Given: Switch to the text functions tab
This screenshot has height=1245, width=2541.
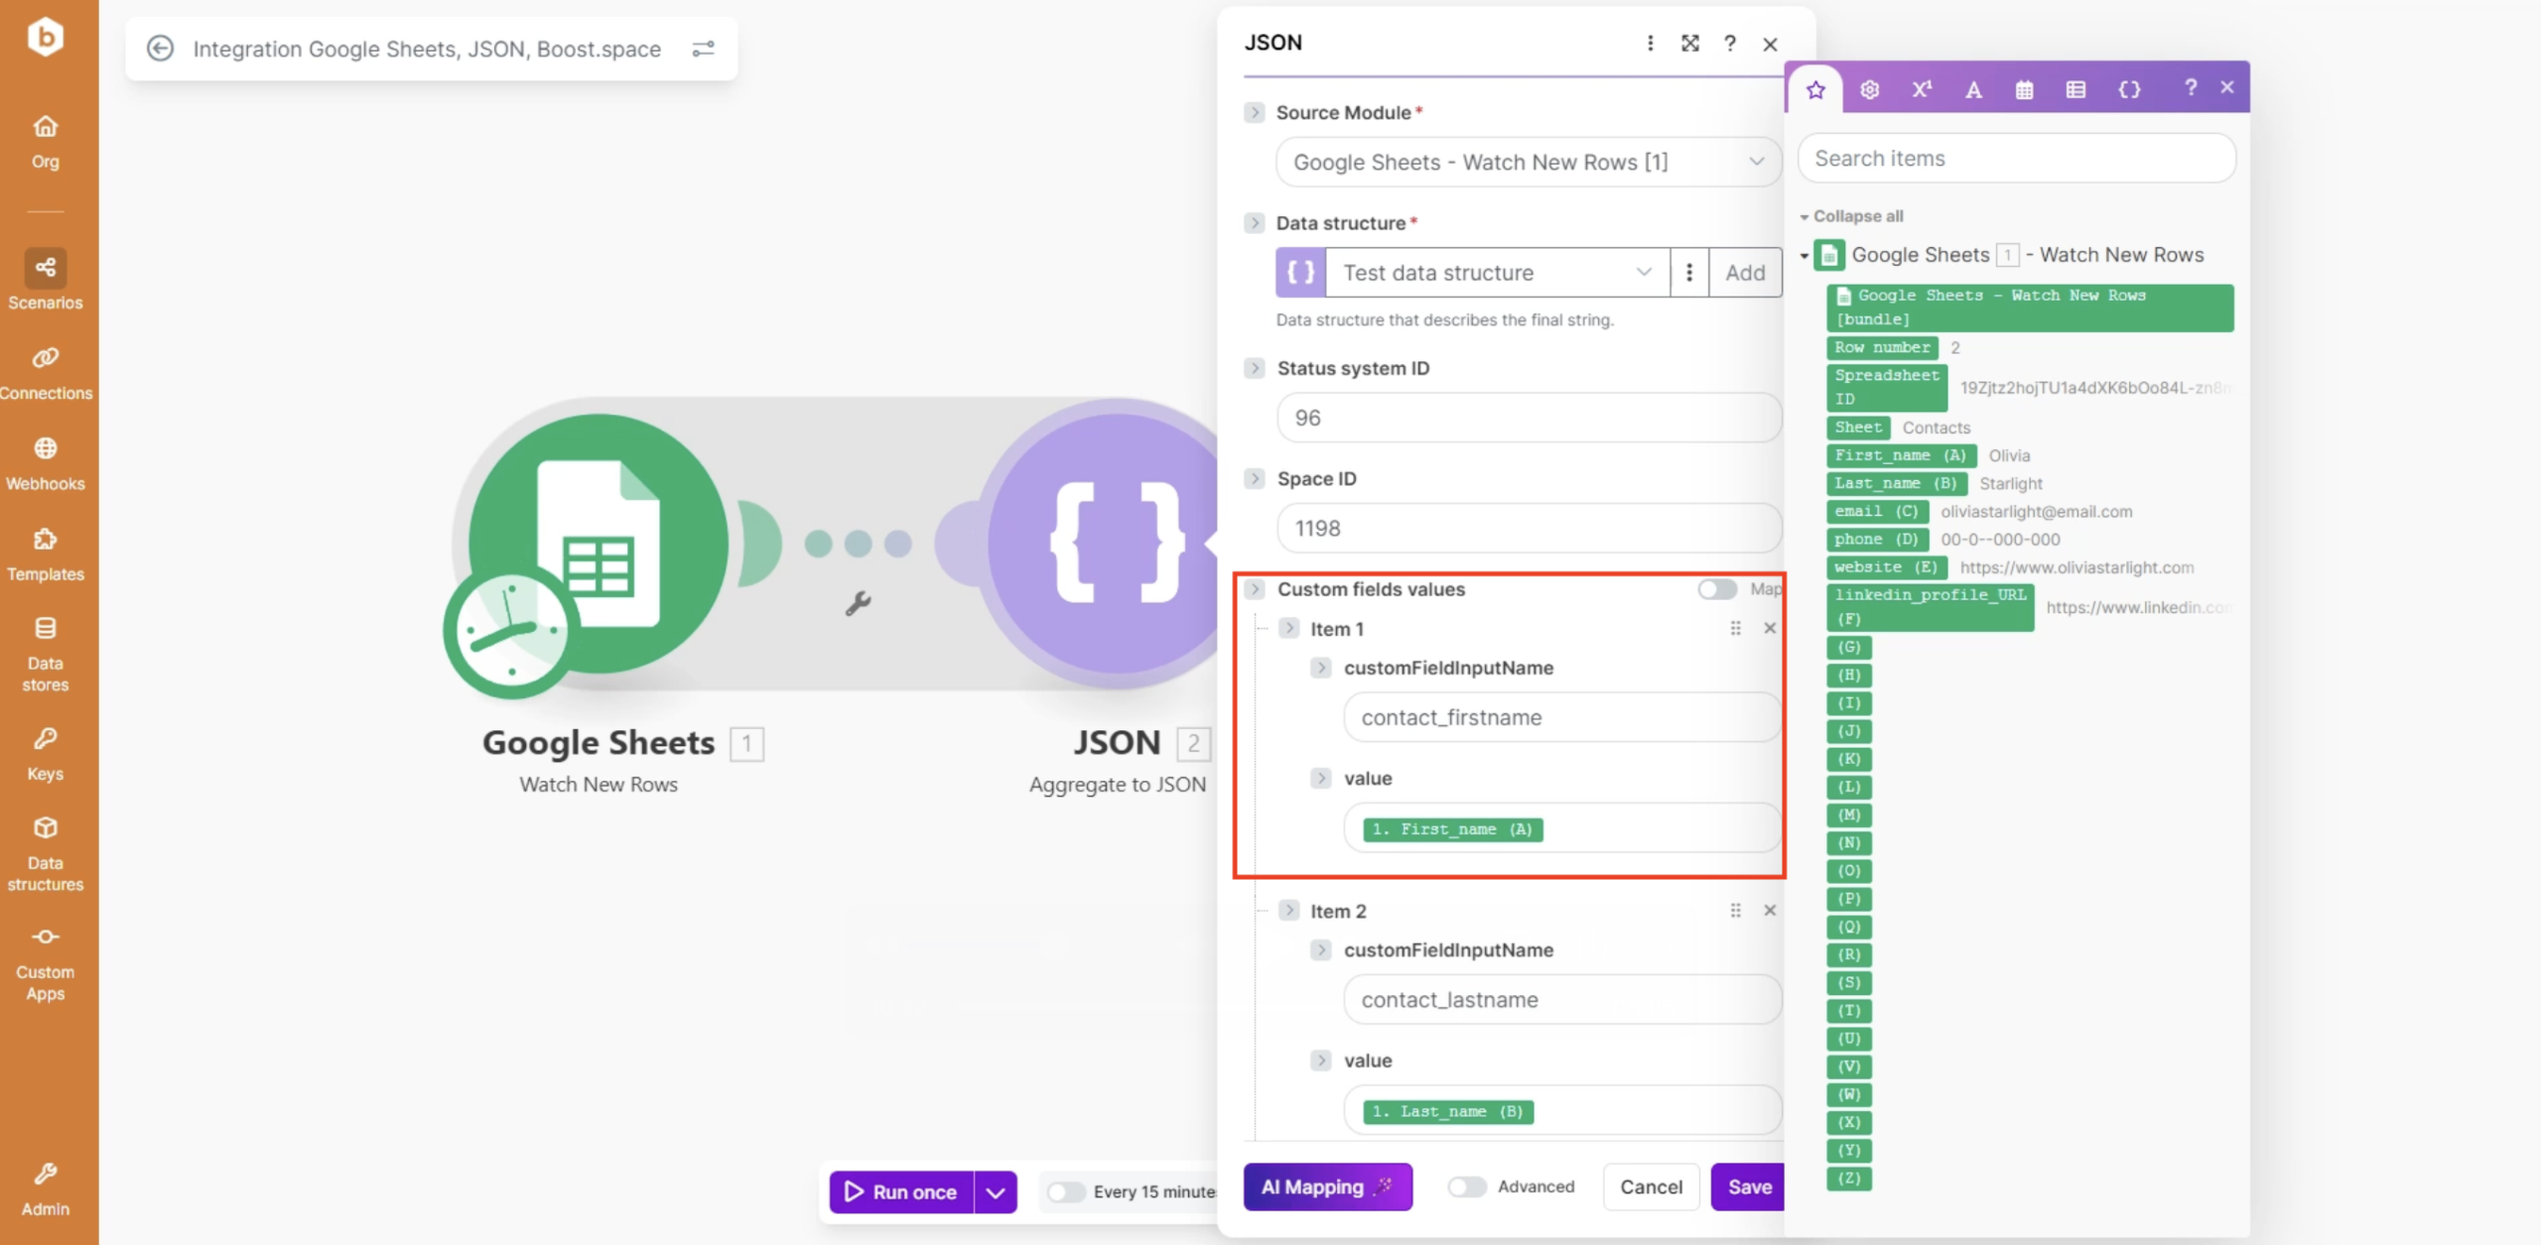Looking at the screenshot, I should (x=1973, y=90).
